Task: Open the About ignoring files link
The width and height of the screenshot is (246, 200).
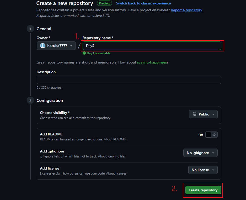Action: click(x=112, y=156)
